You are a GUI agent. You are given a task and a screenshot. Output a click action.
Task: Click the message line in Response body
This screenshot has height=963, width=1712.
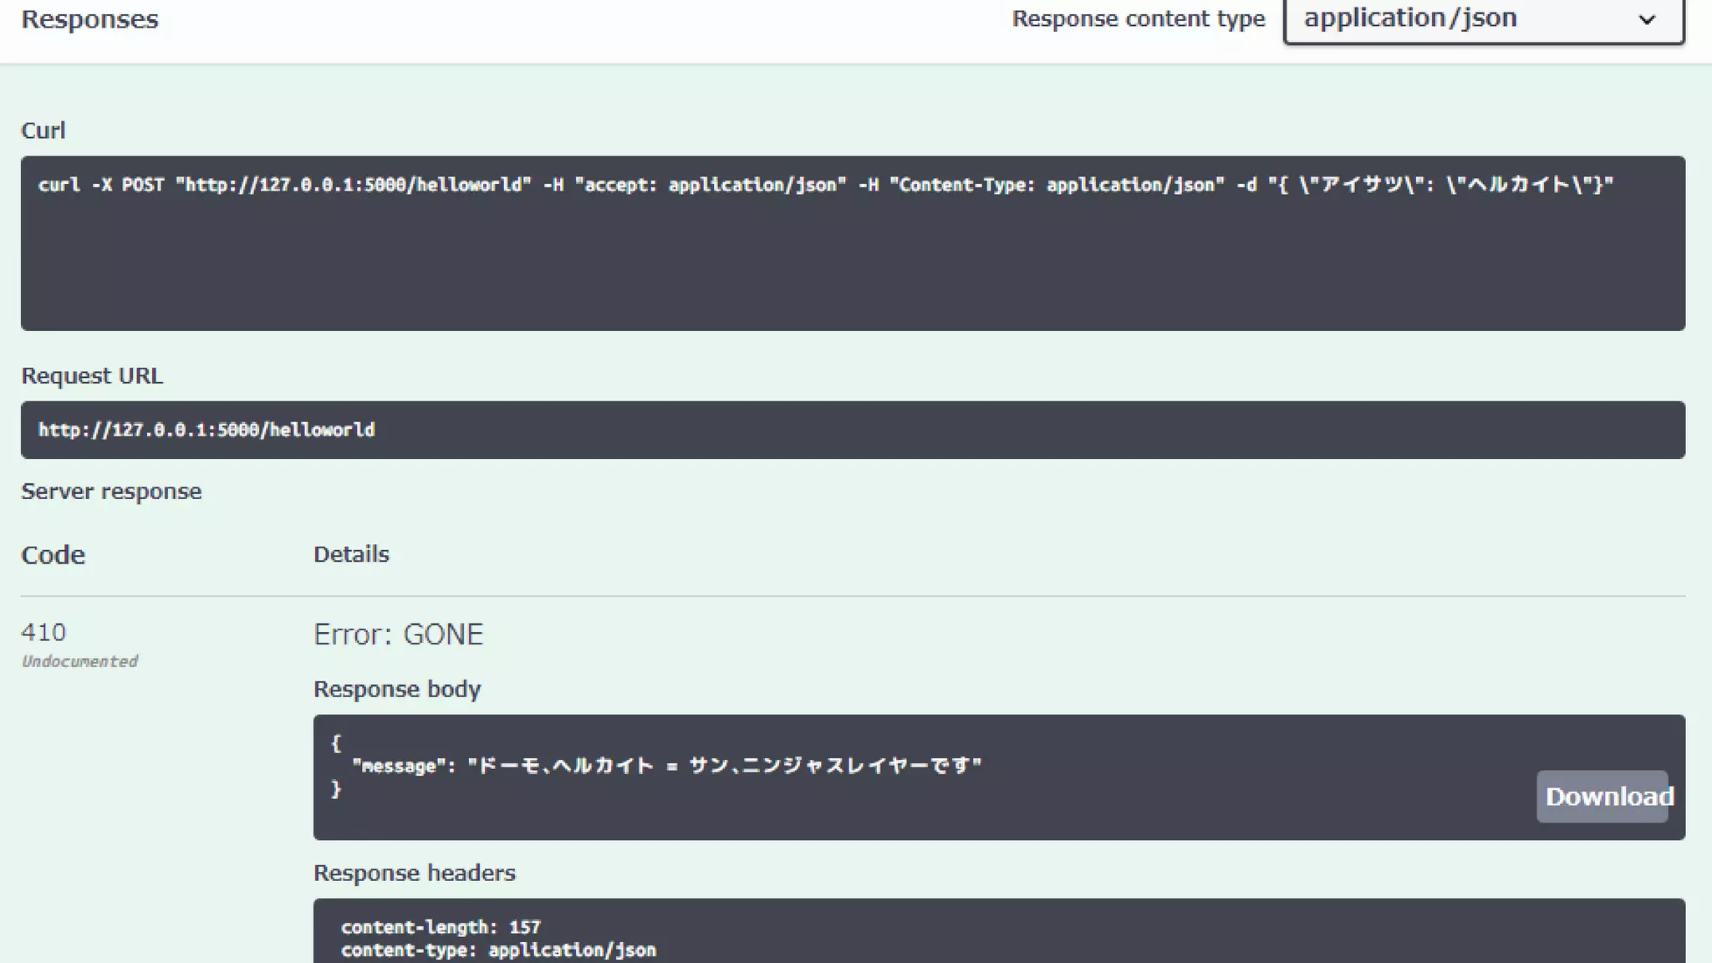666,766
